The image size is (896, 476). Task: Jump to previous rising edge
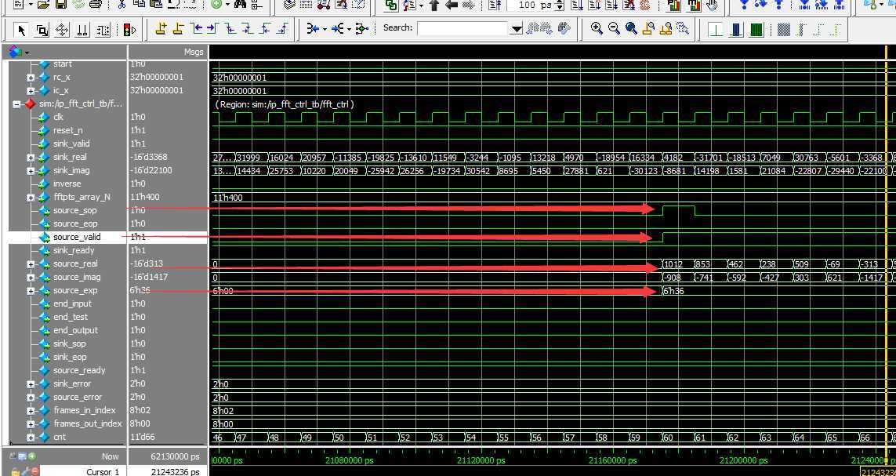(x=264, y=28)
